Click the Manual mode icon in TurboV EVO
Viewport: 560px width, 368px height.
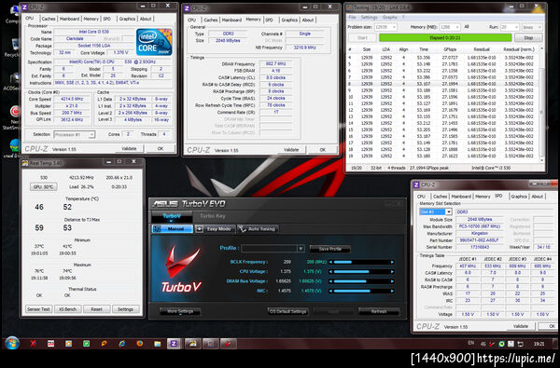[x=157, y=229]
